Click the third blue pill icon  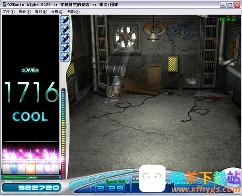65,38
